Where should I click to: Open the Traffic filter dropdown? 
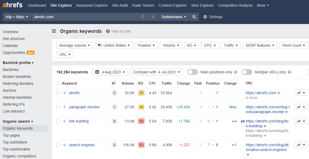point(231,45)
